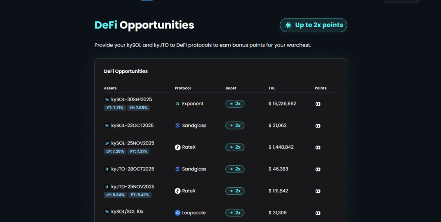Click the starburst icon in Up to 2x points
The width and height of the screenshot is (441, 222).
click(x=288, y=25)
